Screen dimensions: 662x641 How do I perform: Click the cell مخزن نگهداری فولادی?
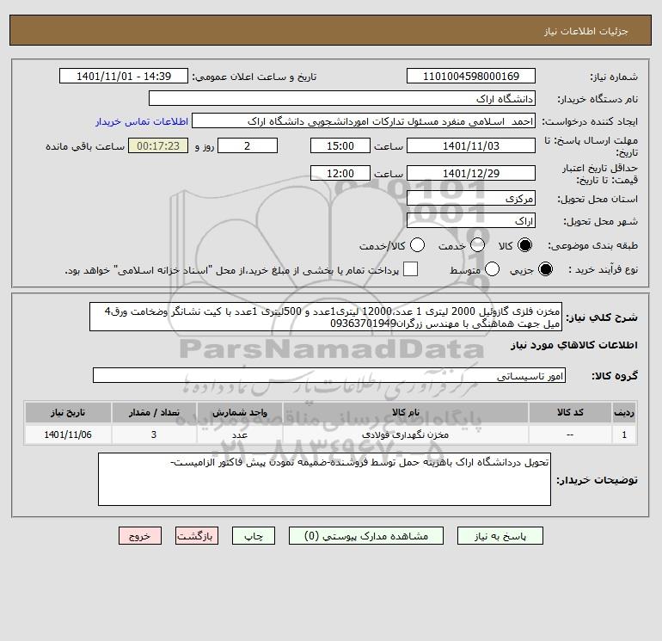(405, 435)
